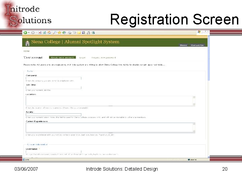Click the History icon in the toolbar

pyautogui.click(x=64, y=33)
